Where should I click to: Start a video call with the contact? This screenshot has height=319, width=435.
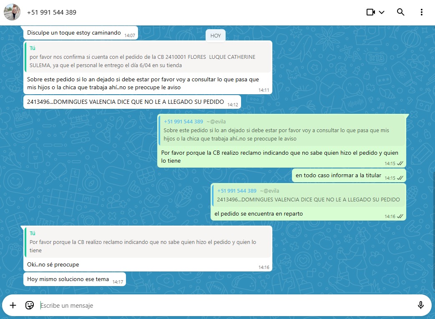(x=370, y=12)
